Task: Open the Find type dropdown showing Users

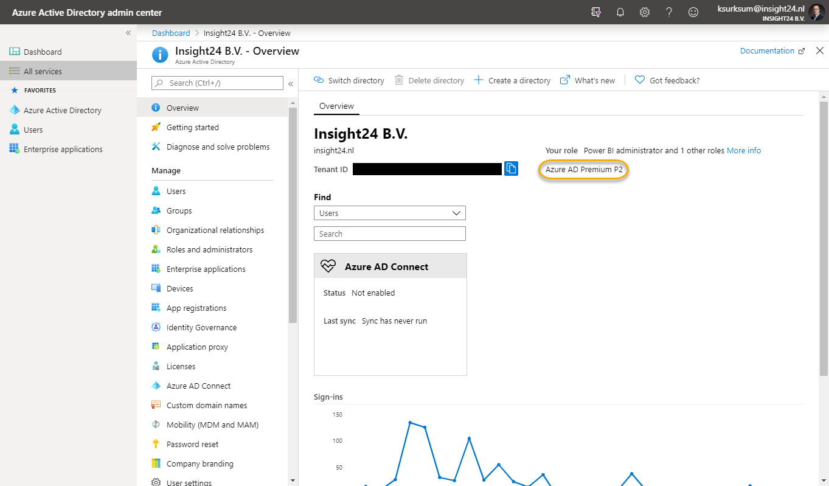Action: [390, 213]
